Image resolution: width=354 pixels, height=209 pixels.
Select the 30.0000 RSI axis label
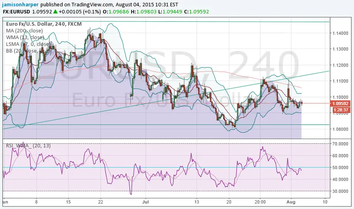[340, 191]
